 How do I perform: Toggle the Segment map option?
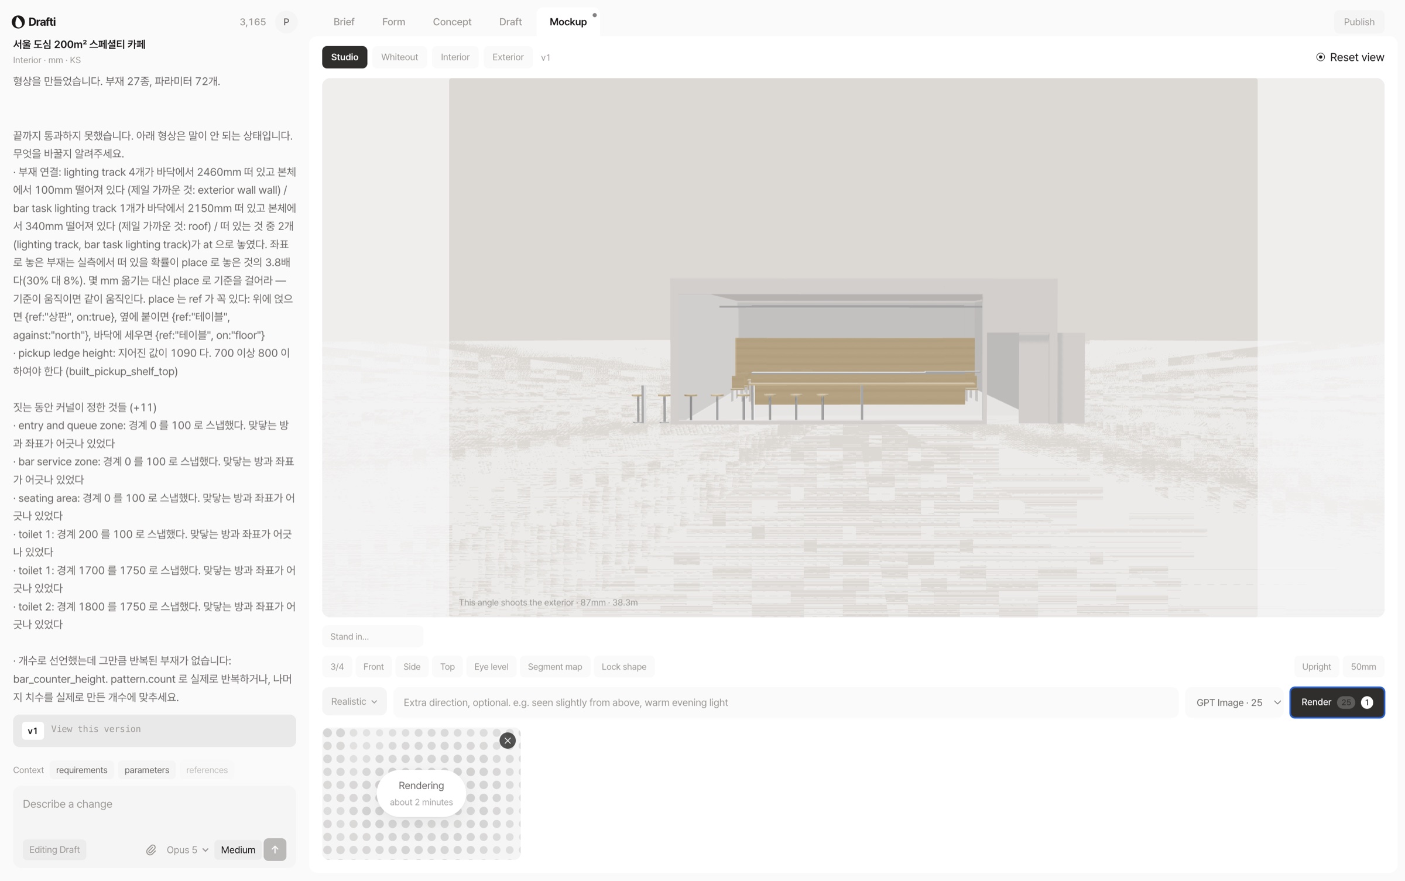(555, 667)
